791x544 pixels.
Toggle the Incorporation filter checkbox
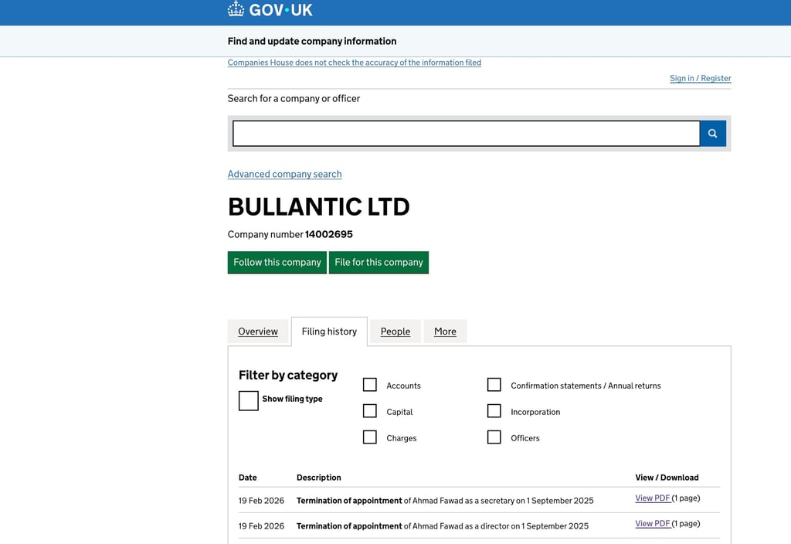[494, 411]
